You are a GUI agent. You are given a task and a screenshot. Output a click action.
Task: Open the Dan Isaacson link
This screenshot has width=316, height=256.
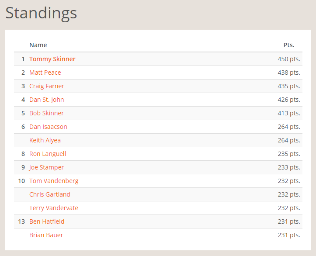click(x=48, y=127)
